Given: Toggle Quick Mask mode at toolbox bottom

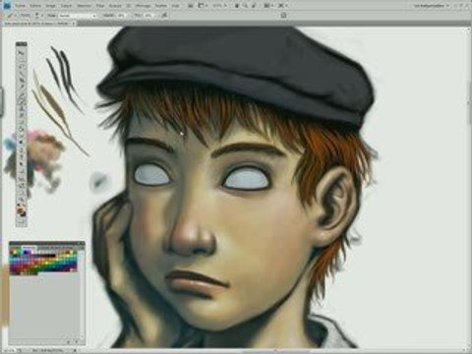Looking at the screenshot, I should point(22,222).
